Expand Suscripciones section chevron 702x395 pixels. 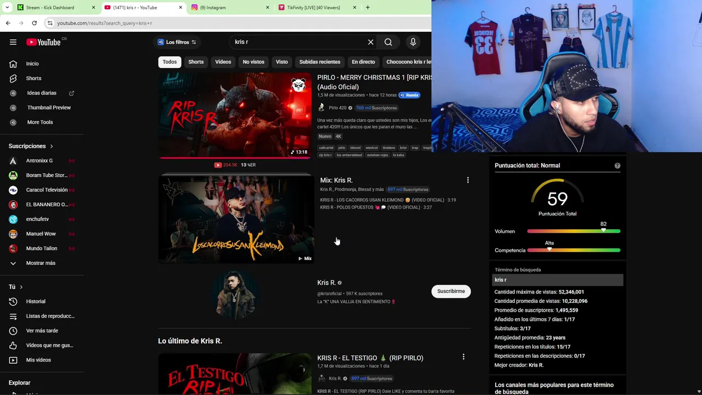click(52, 146)
